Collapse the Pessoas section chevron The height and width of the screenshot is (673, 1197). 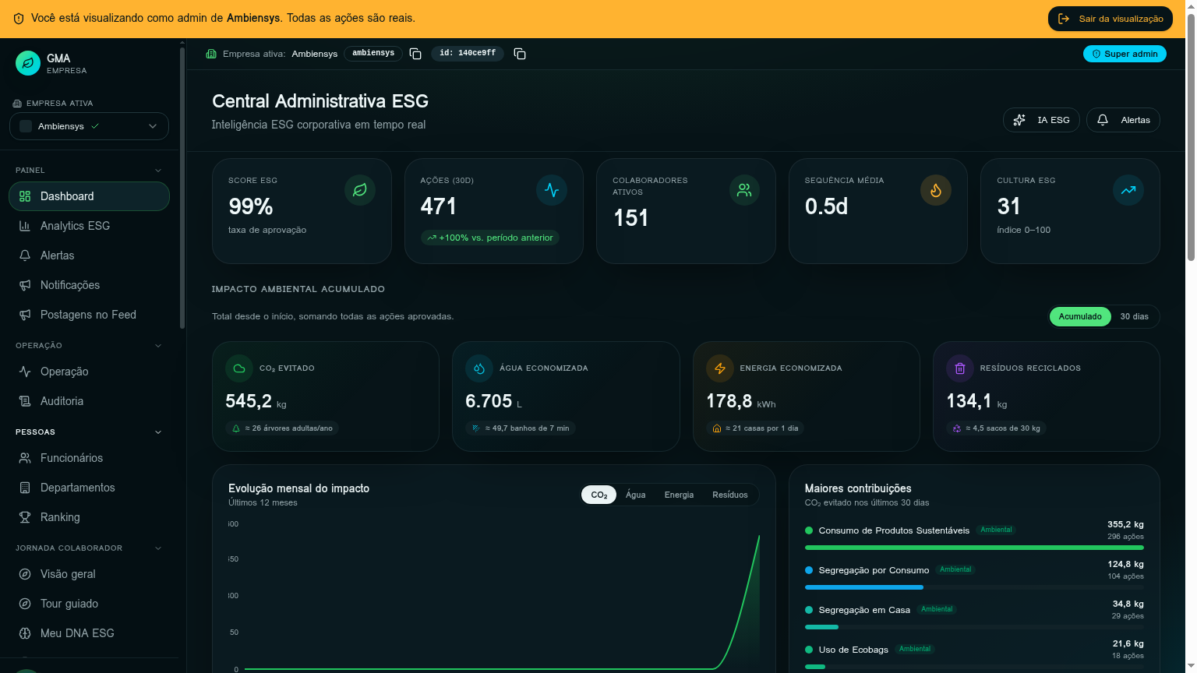pos(158,432)
